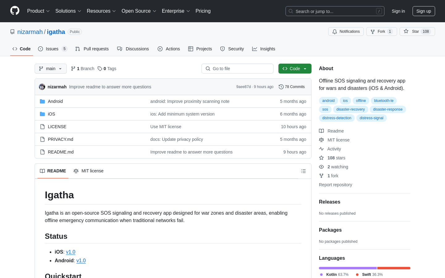Viewport: 445px width, 278px height.
Task: Open the Releases heading link
Action: tap(329, 202)
